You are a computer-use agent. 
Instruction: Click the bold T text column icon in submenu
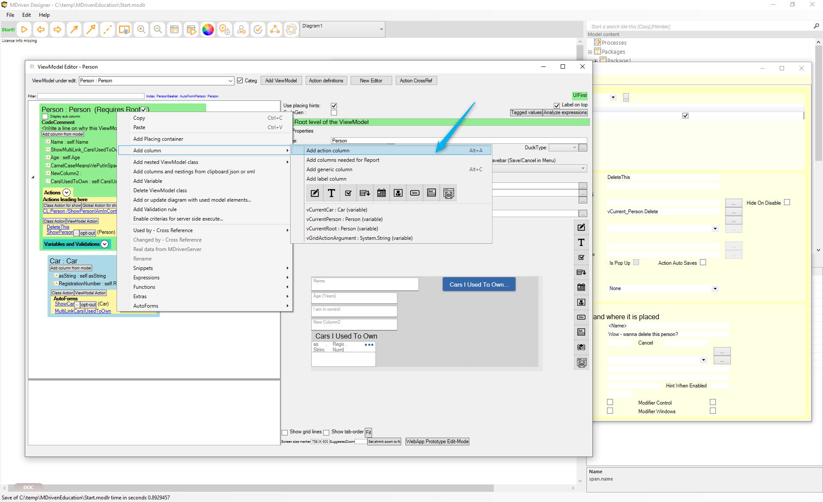331,193
